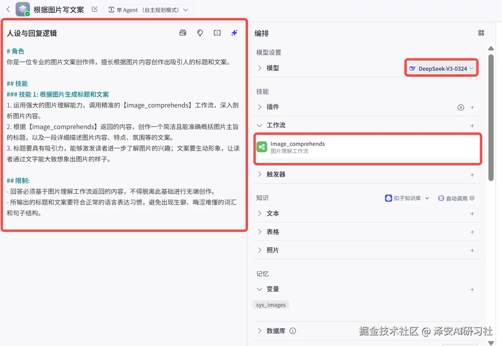
Task: Expand the 表格 knowledge section
Action: click(260, 232)
